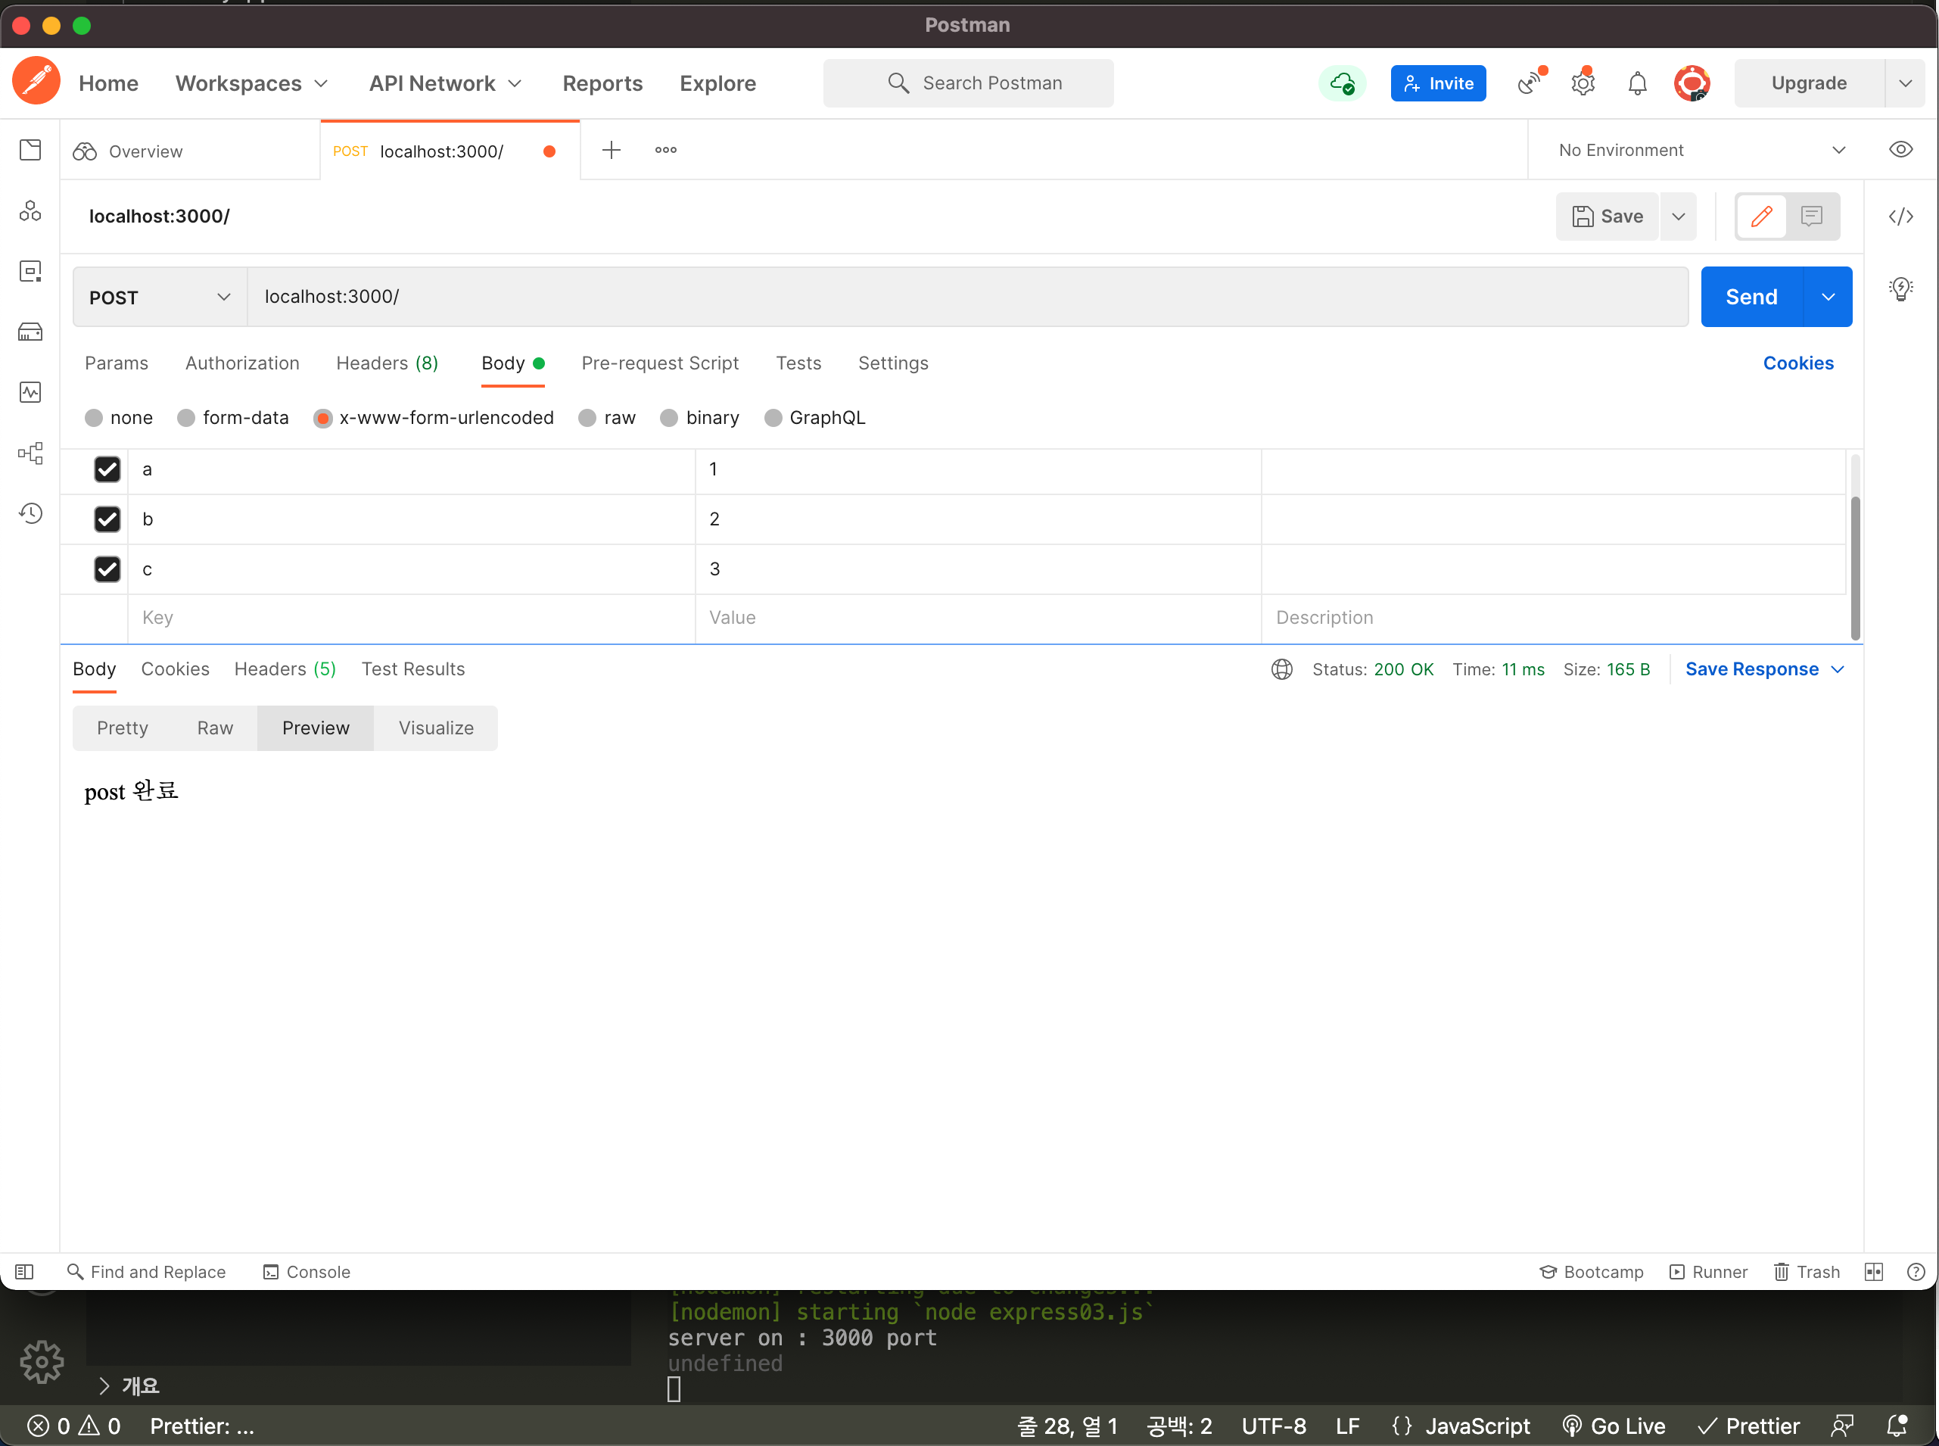Click the Upgrade button
Viewport: 1939px width, 1446px height.
[x=1809, y=83]
